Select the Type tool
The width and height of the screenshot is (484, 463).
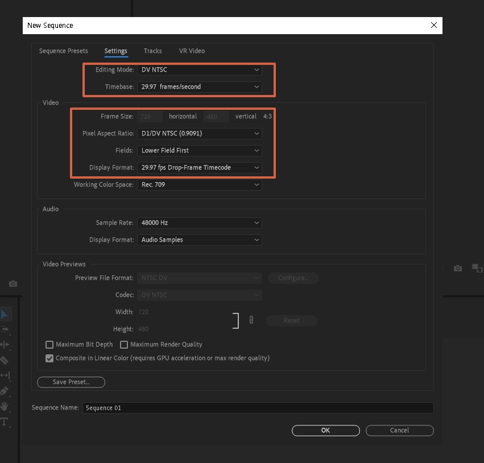[5, 421]
